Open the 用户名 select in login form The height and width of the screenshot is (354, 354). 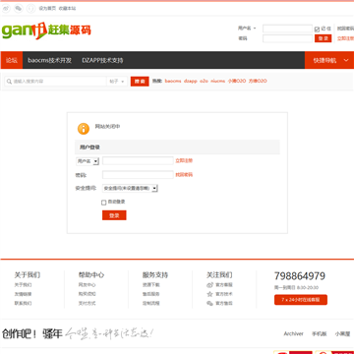(x=88, y=161)
